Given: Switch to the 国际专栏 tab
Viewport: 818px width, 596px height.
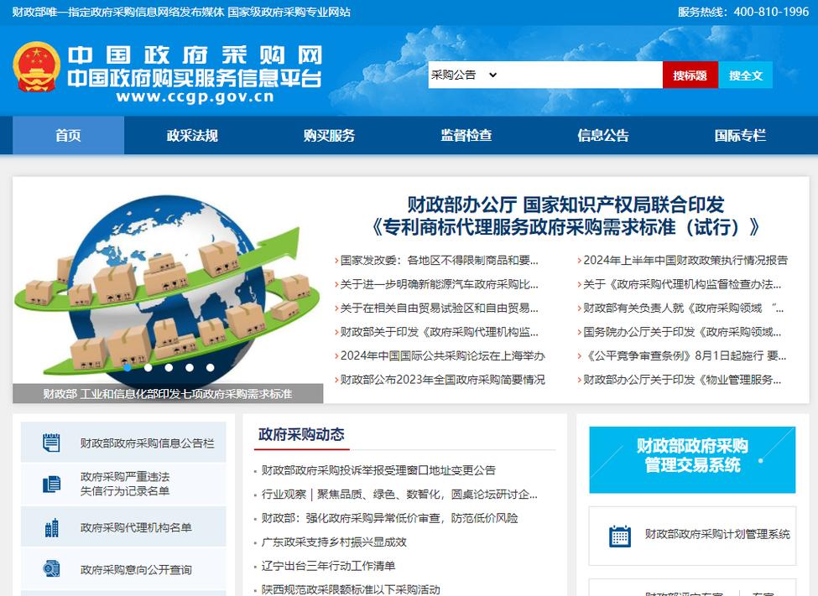Looking at the screenshot, I should tap(740, 136).
